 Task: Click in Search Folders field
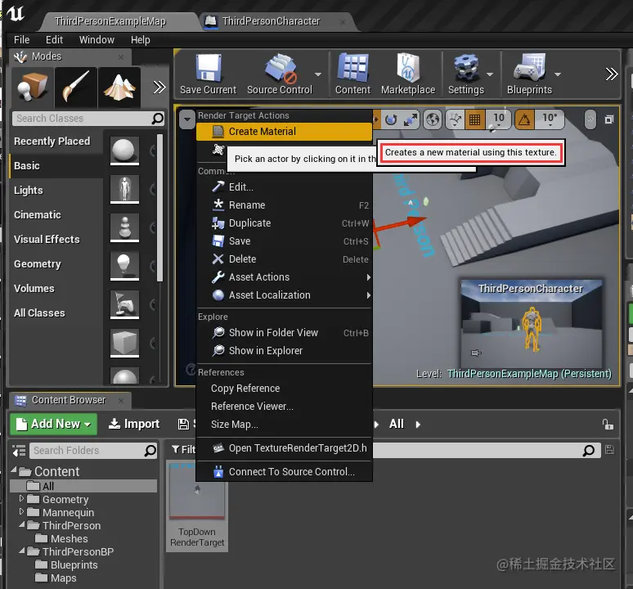93,451
